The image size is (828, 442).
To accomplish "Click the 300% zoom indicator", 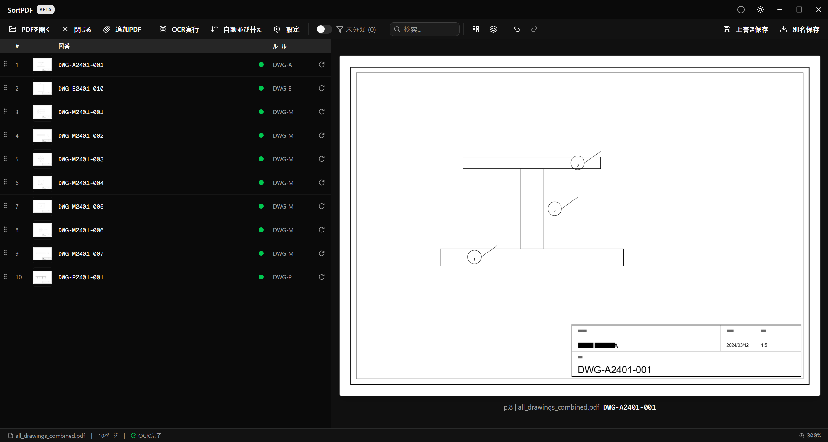I will [810, 436].
